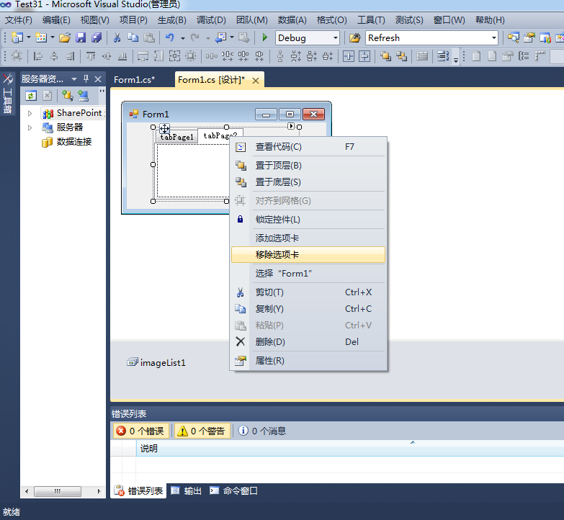Open the smart tag arrow on tab control
564x520 pixels.
291,126
